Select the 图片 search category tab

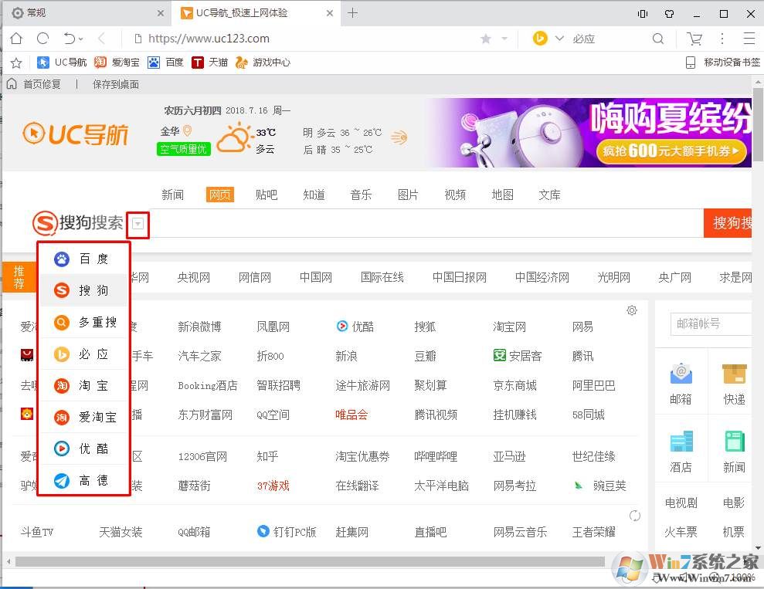tap(408, 195)
